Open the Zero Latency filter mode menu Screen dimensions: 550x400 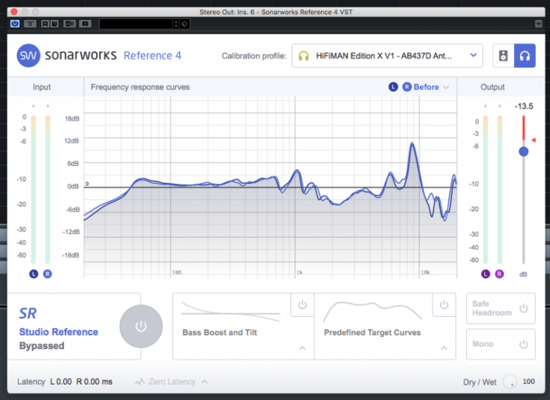172,382
